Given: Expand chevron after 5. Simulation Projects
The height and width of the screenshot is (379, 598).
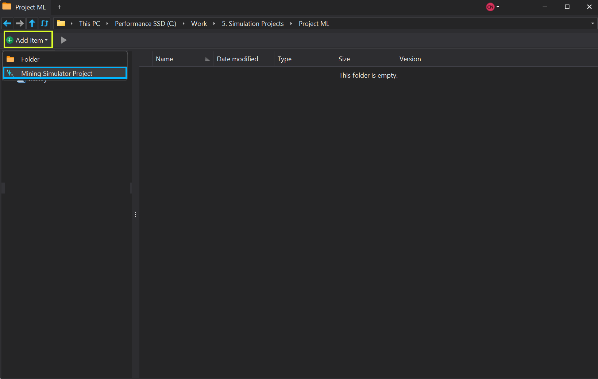Looking at the screenshot, I should point(291,24).
